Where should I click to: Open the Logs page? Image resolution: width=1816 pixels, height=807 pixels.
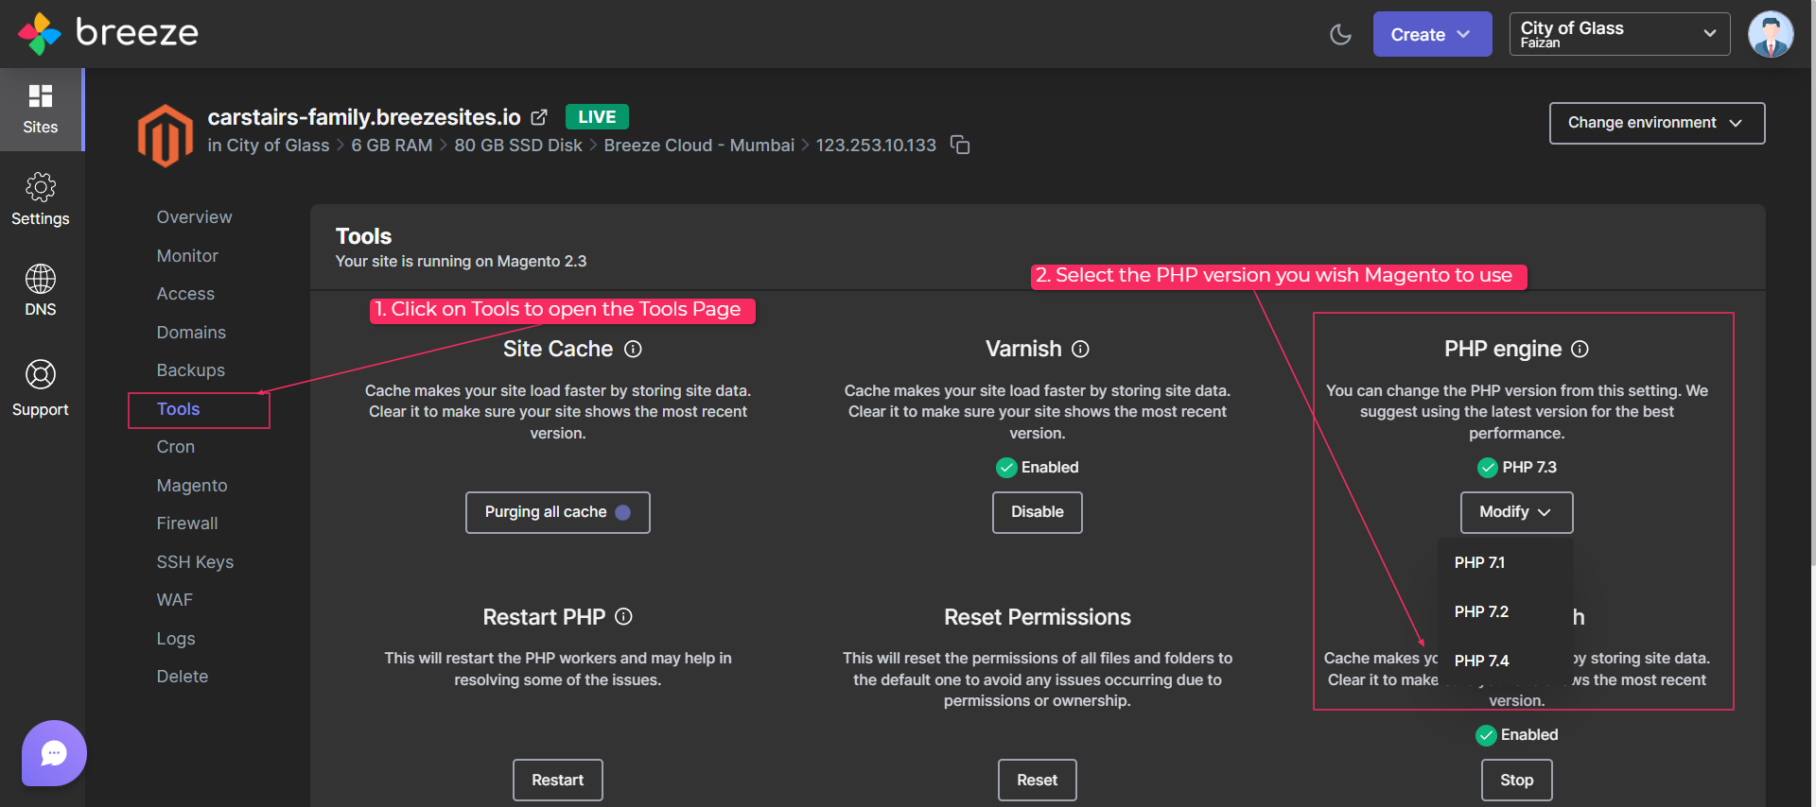click(x=176, y=639)
